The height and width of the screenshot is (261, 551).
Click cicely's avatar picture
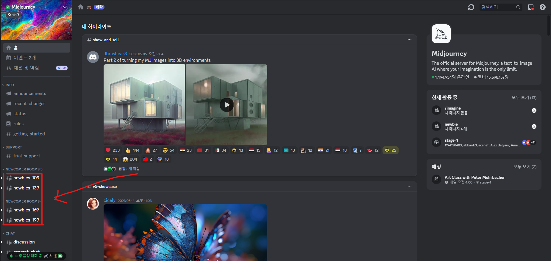tap(93, 204)
